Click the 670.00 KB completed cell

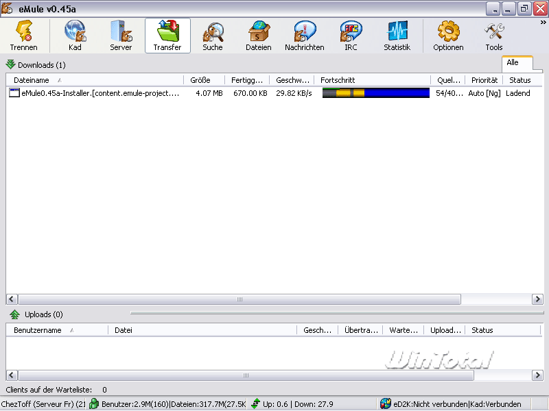pos(250,93)
